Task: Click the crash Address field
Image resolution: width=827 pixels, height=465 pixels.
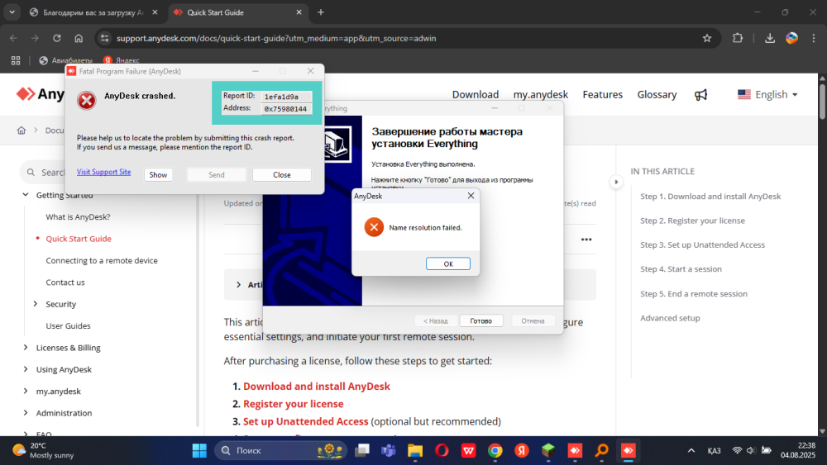Action: click(286, 109)
